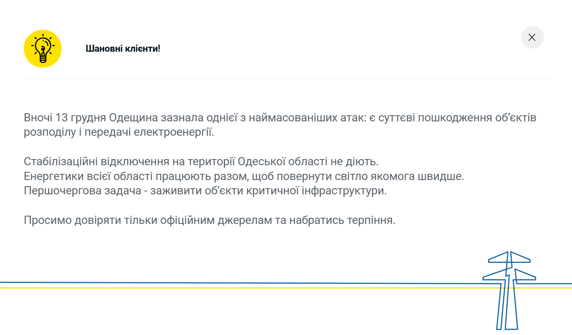The image size is (572, 335).
Task: Click the word "терпіння" in the last sentence
Action: (x=370, y=221)
